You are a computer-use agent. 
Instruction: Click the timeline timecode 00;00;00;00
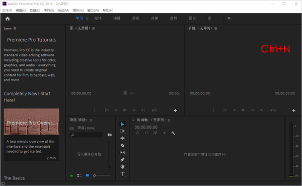pyautogui.click(x=146, y=128)
